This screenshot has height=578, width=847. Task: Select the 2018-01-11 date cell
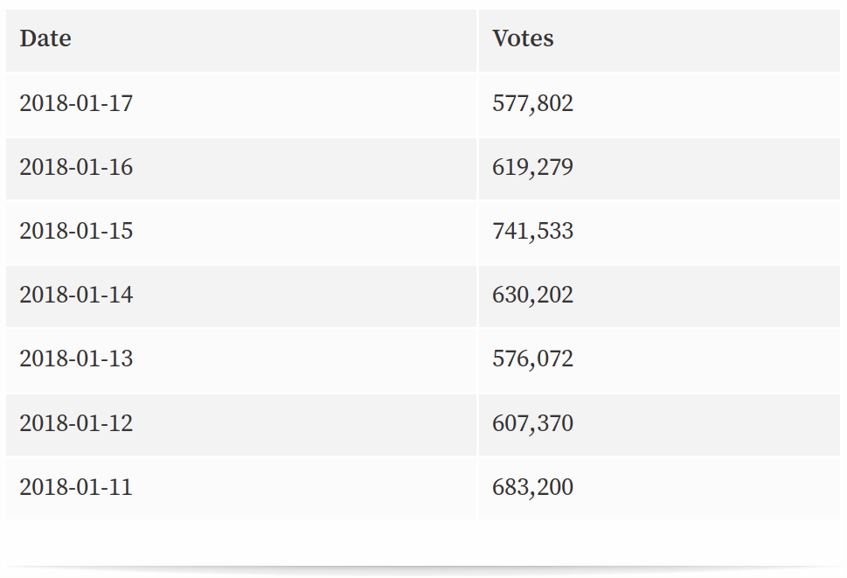[x=241, y=488]
